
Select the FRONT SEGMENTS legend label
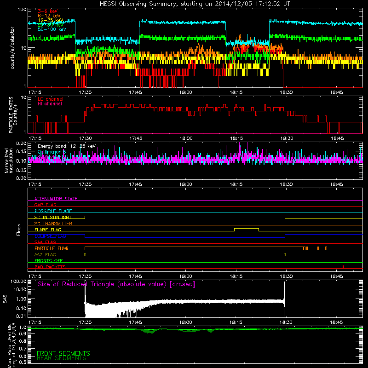(x=63, y=353)
